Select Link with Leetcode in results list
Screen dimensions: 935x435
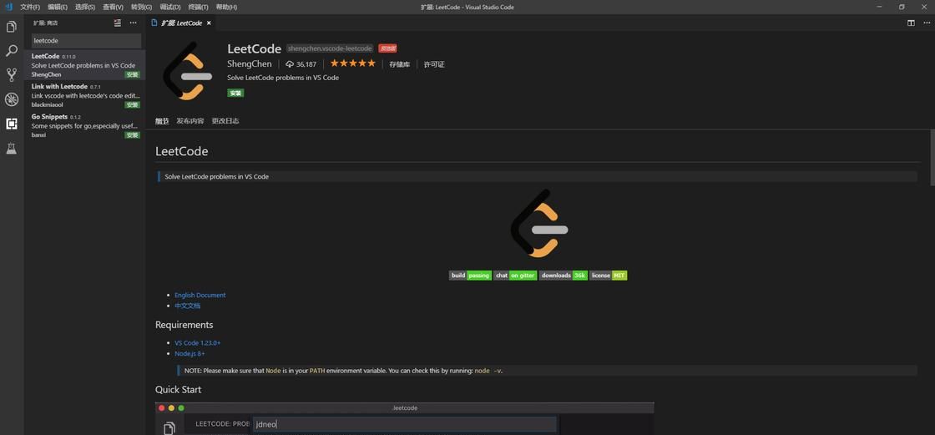pos(85,95)
